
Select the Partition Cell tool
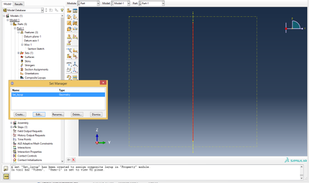(69, 56)
